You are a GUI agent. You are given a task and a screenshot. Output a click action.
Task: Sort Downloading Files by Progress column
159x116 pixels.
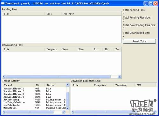(x=52, y=49)
